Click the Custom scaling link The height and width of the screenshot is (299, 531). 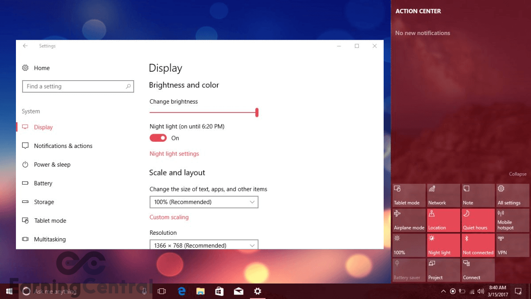[169, 217]
